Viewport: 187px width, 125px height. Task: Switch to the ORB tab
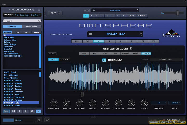[77, 41]
